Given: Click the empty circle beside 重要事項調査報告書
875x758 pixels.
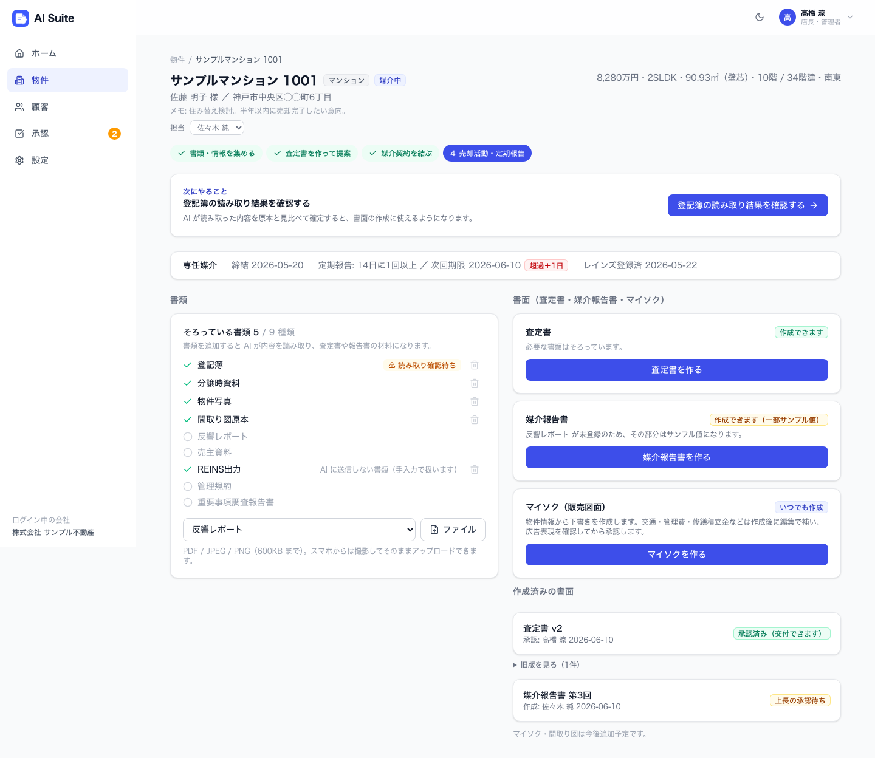Looking at the screenshot, I should pos(188,502).
